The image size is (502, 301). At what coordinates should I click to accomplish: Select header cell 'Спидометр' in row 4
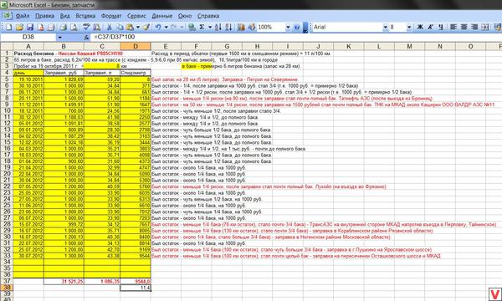(136, 73)
